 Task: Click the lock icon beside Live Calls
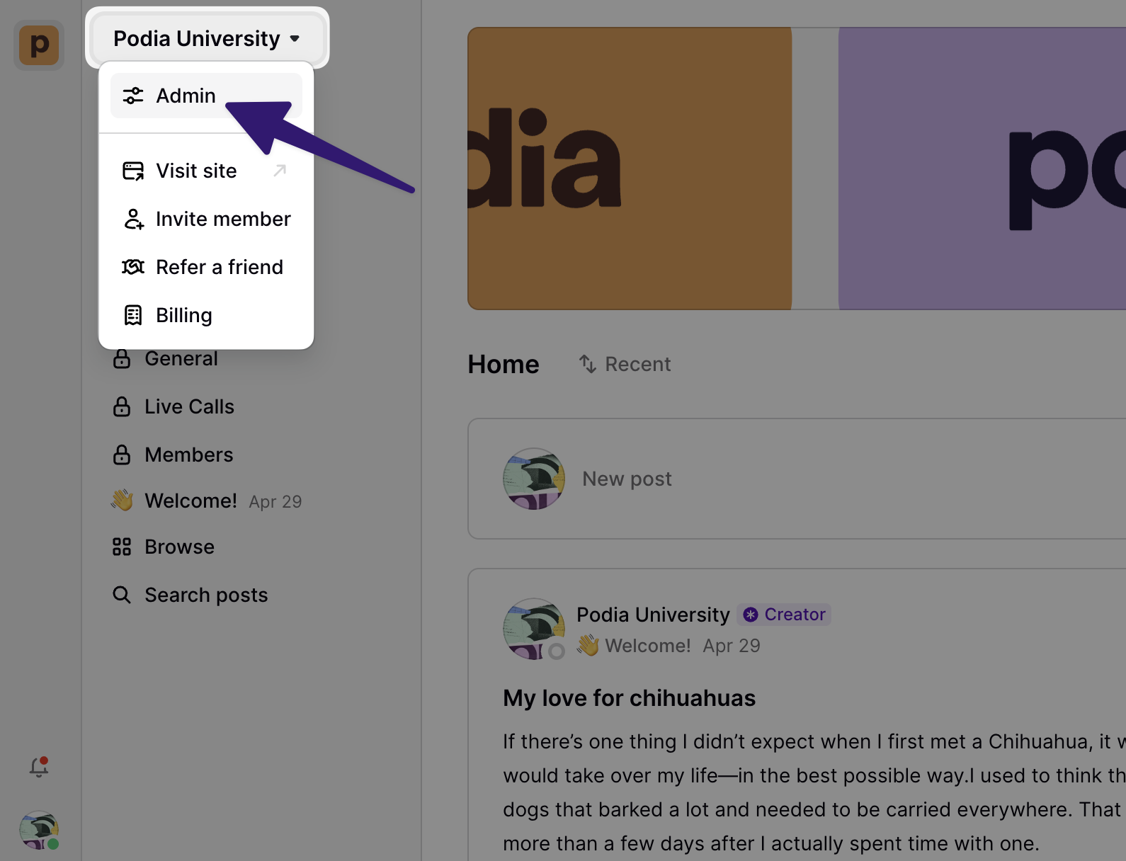122,406
